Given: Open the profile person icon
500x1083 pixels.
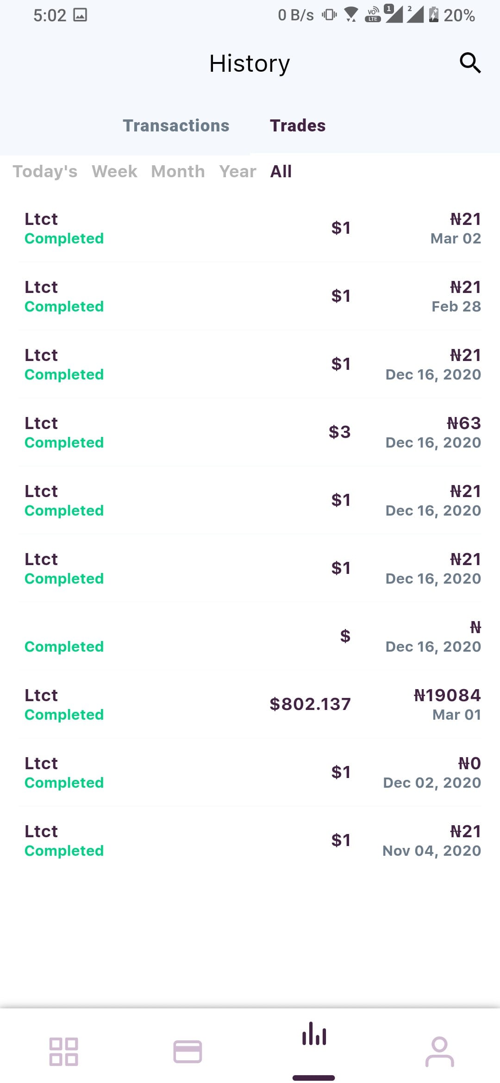Looking at the screenshot, I should tap(439, 1052).
